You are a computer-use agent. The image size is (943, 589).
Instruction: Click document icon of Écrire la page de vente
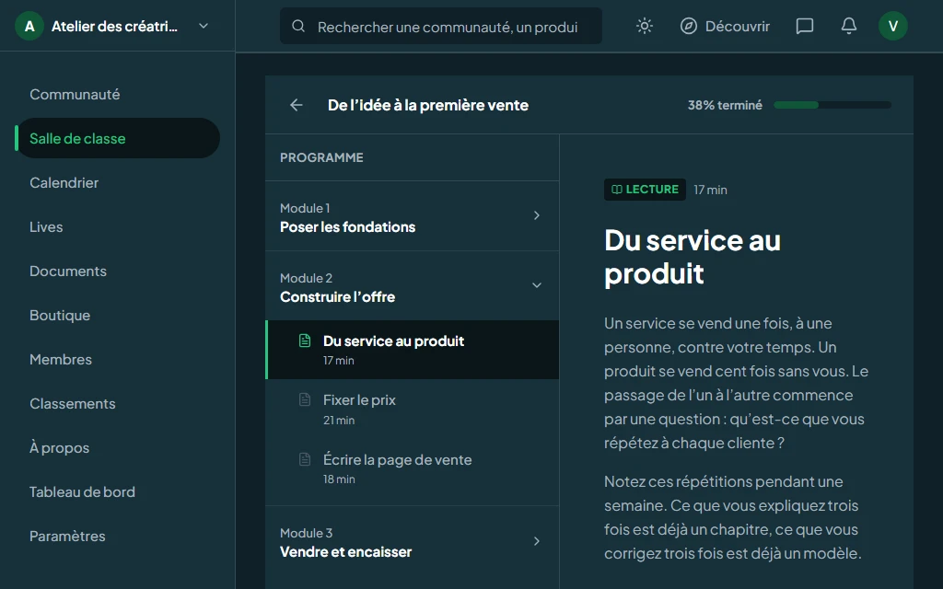click(305, 459)
